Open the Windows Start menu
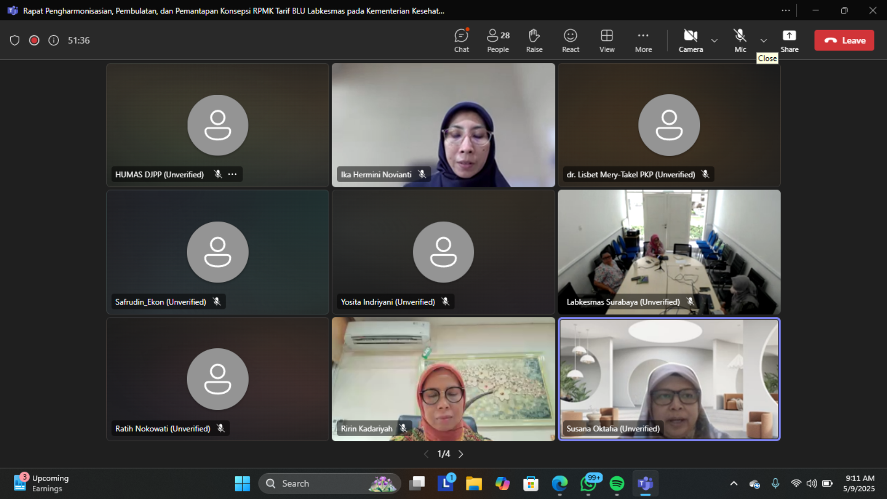The image size is (887, 499). (242, 484)
